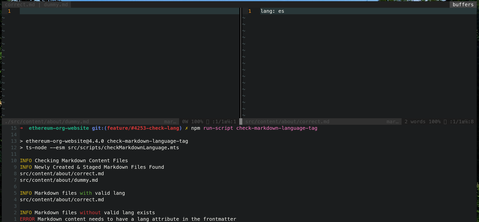Screen dimensions: 479x222
Task: Click 'Newly Created & Staged Markdown Files Found'
Action: tap(99, 167)
